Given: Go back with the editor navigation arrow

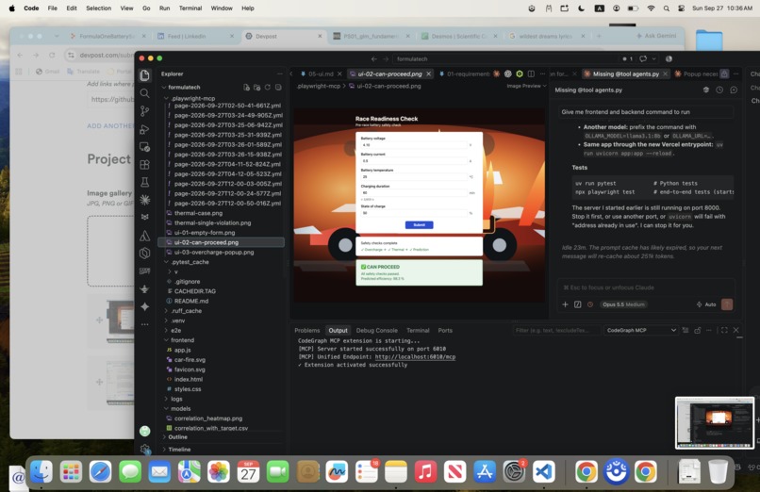Looking at the screenshot, I should (373, 59).
